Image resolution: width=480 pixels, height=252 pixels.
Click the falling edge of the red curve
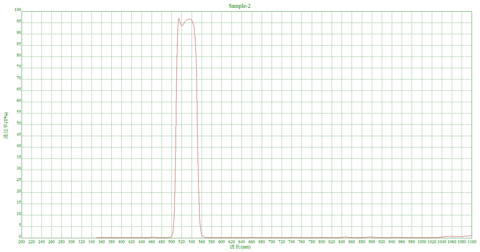[x=197, y=124]
